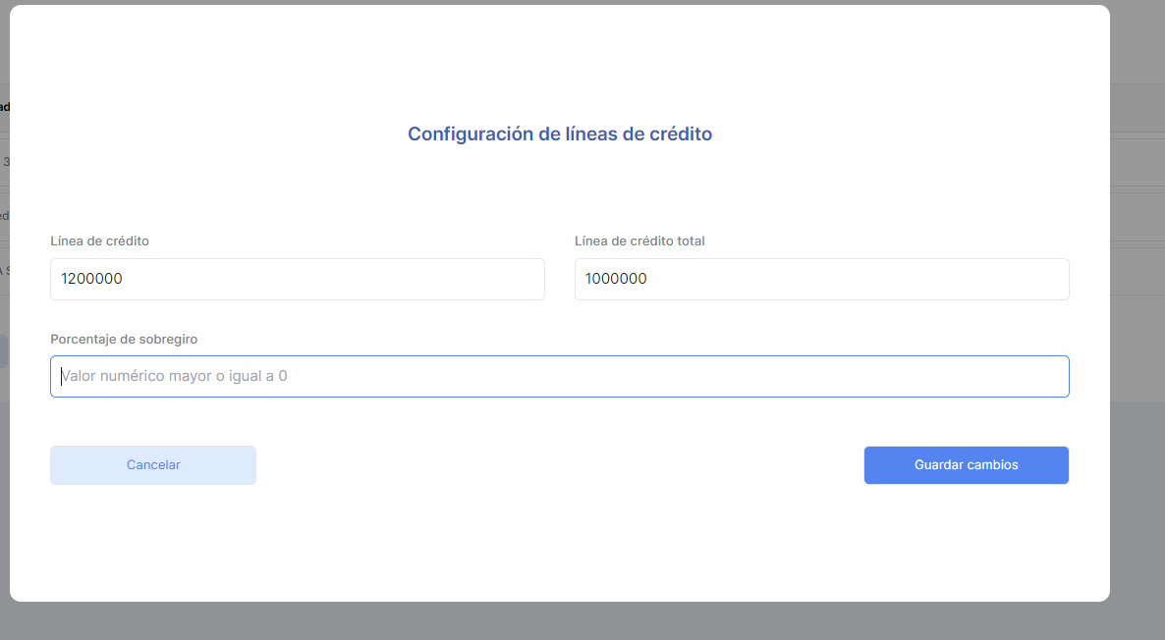
Task: Save with Guardar cambios button
Action: [966, 464]
